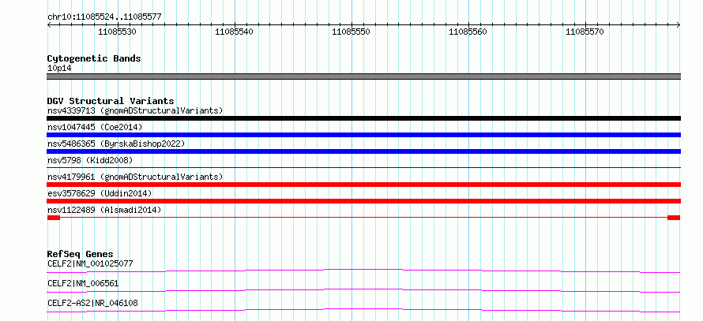Click the magenta CELF2-AS2 transcript line
Image resolution: width=703 pixels, height=321 pixels.
[363, 310]
